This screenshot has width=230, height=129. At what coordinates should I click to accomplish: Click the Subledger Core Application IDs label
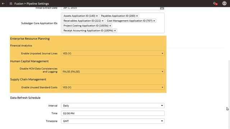point(39,23)
